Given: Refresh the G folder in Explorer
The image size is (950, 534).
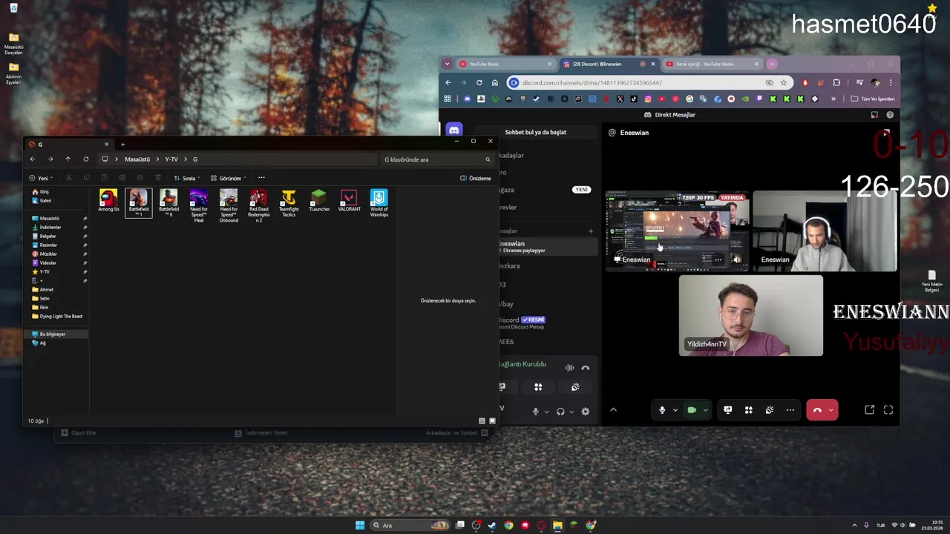Looking at the screenshot, I should (x=86, y=159).
